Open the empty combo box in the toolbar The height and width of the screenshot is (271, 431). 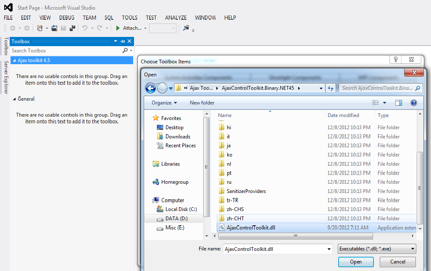point(163,28)
